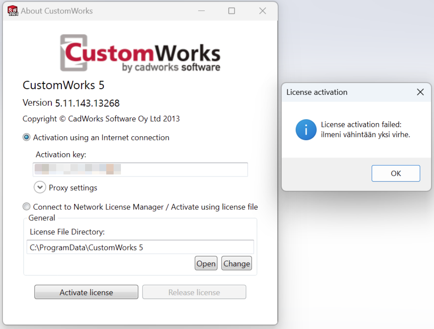Click the 'License activation failed' message
The height and width of the screenshot is (329, 434).
365,129
